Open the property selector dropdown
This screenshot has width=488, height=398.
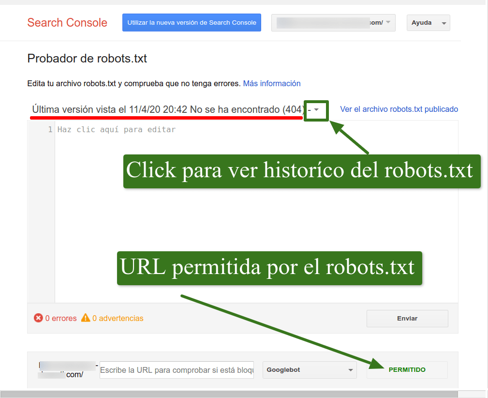[x=333, y=23]
